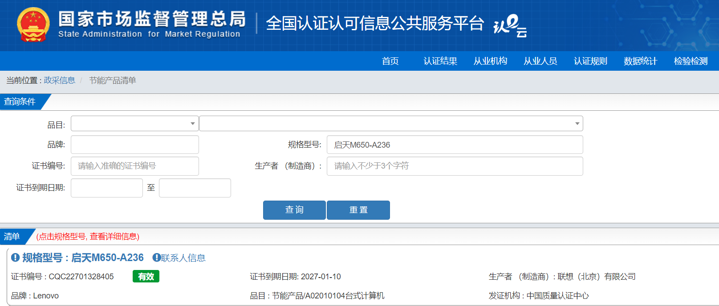Open the 检验检测 menu item
This screenshot has width=719, height=306.
tap(691, 61)
